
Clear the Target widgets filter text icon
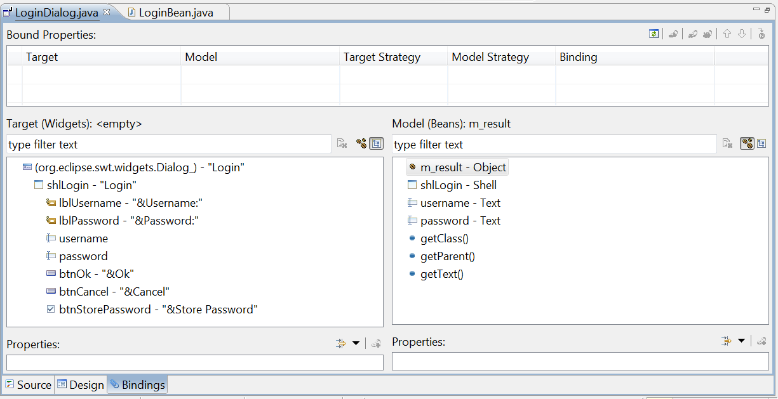[342, 144]
